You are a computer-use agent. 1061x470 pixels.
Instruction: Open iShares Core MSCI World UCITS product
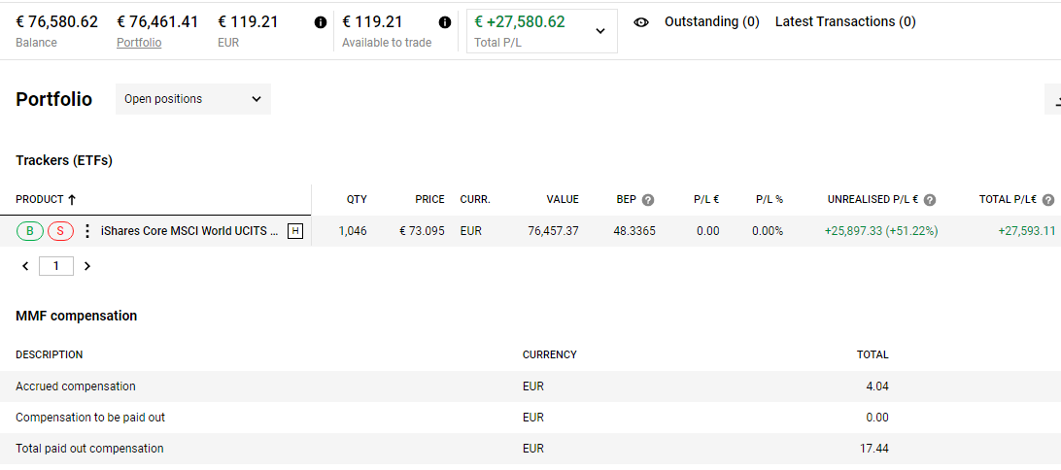[189, 231]
